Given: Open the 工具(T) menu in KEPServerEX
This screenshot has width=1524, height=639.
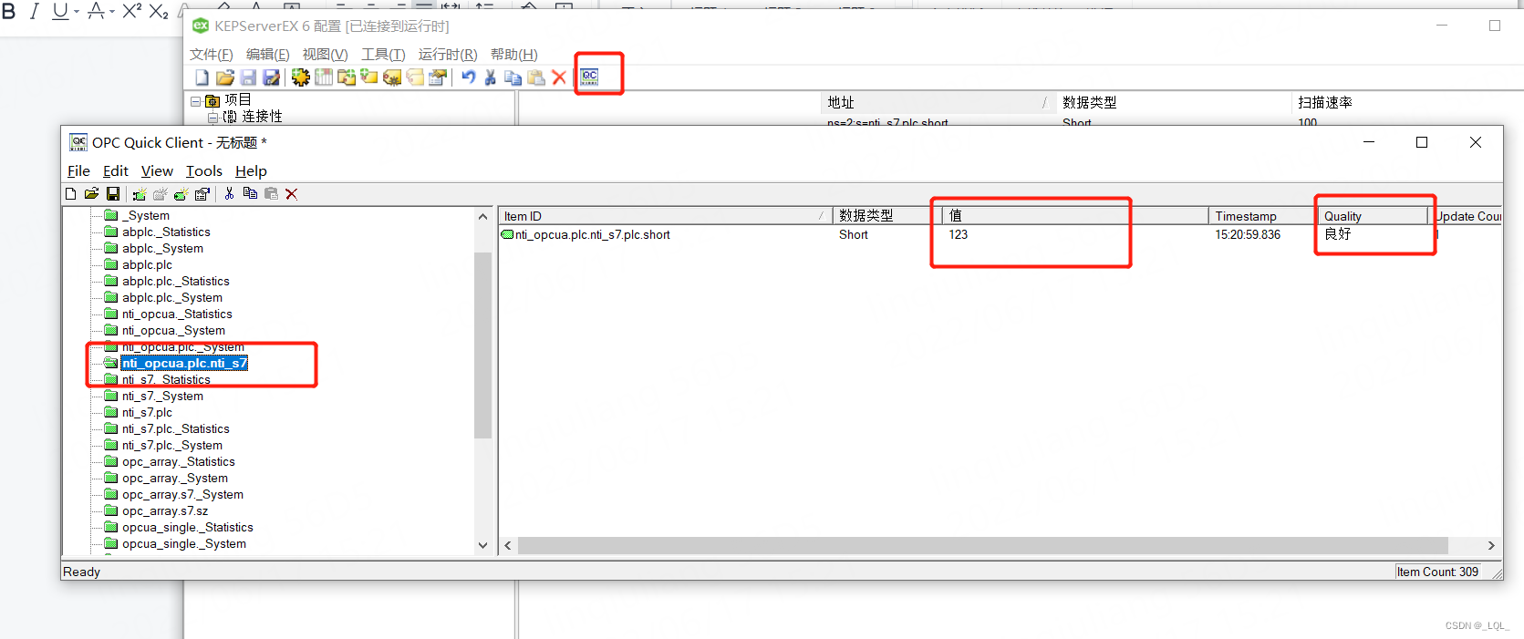Looking at the screenshot, I should 383,55.
